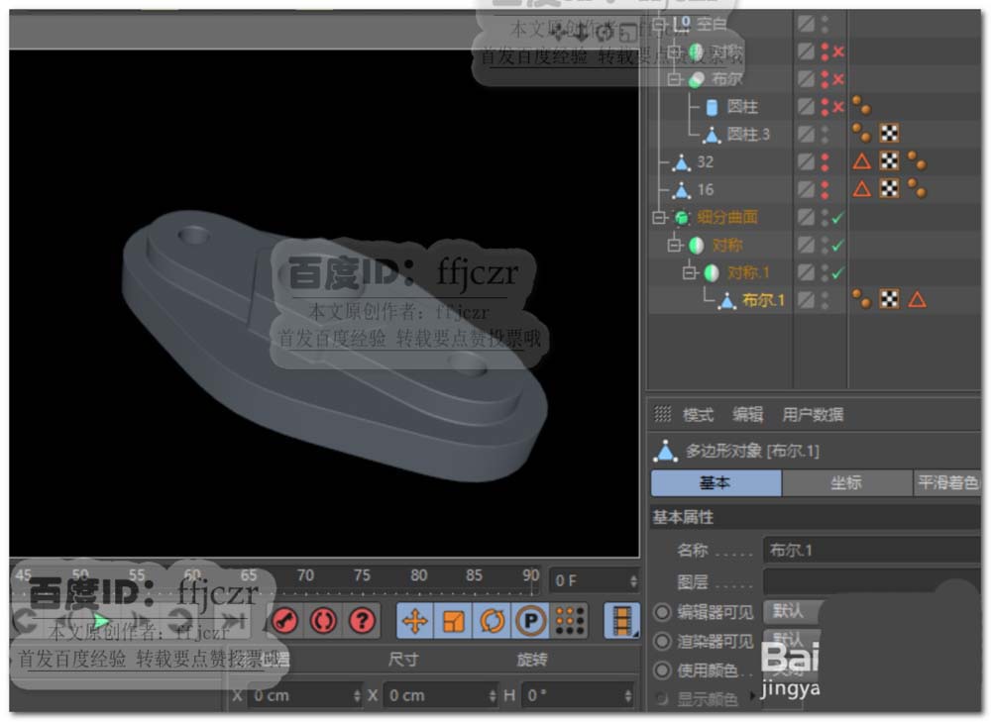Click the 名称 field containing 布尔.1

872,551
